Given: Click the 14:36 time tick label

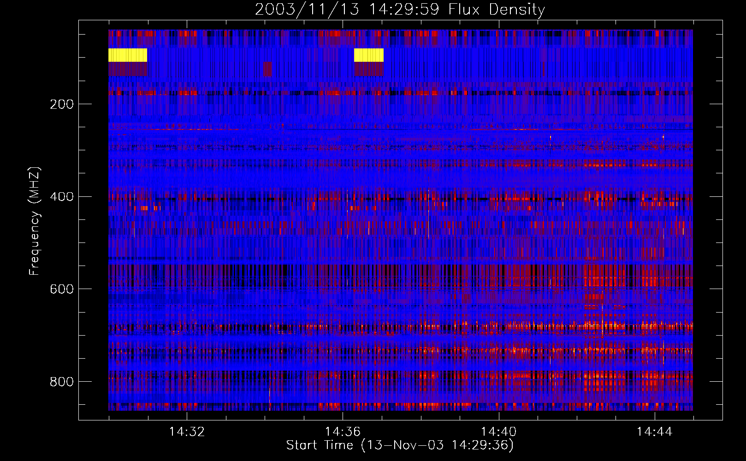Looking at the screenshot, I should [x=343, y=431].
